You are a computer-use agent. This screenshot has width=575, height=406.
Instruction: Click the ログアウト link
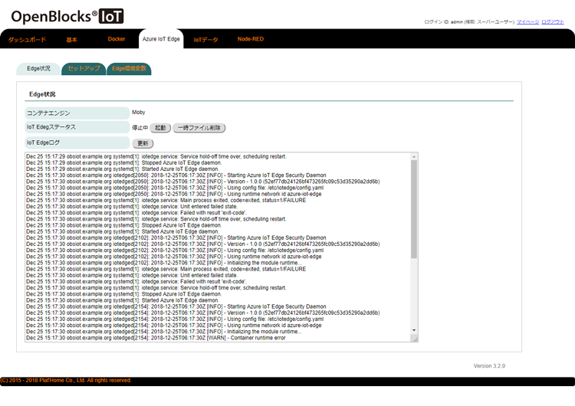(553, 22)
